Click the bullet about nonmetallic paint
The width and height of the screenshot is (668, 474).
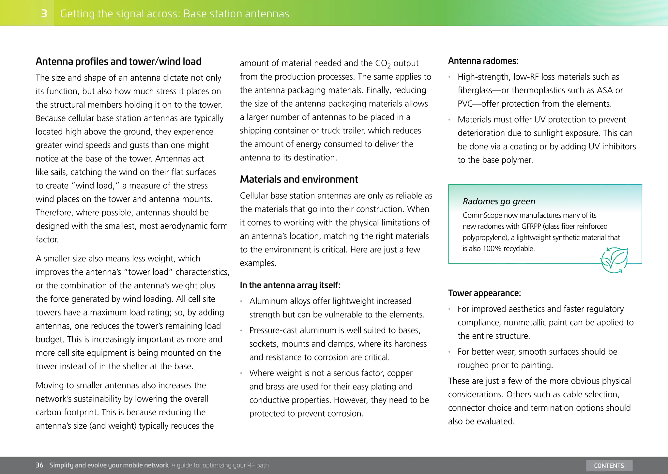pyautogui.click(x=545, y=322)
